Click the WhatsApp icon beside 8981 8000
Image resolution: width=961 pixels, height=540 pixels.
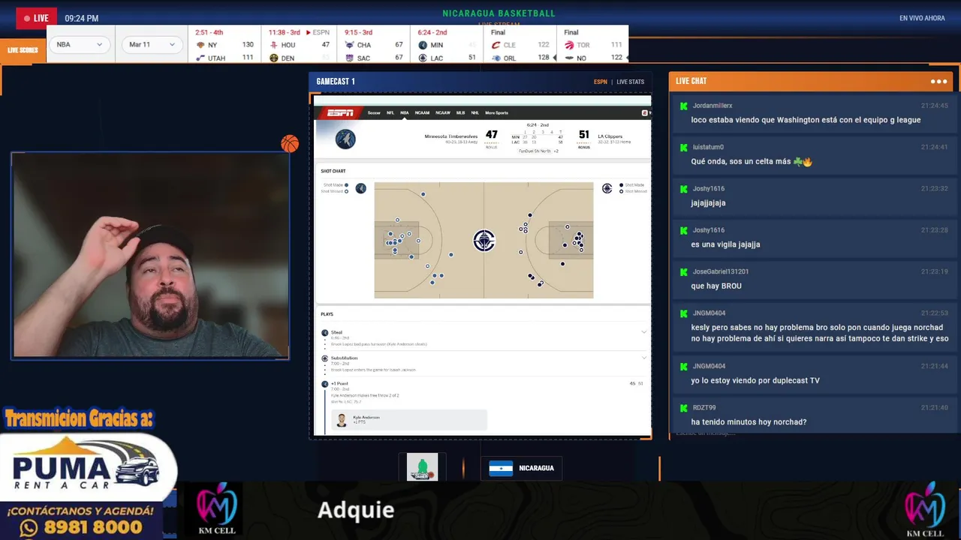click(x=29, y=528)
